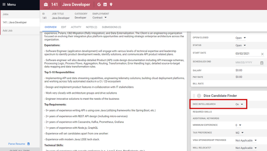Click the Required Skills row

point(229,112)
